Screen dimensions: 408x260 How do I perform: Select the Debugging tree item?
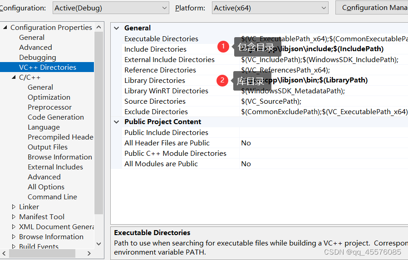pyautogui.click(x=38, y=58)
